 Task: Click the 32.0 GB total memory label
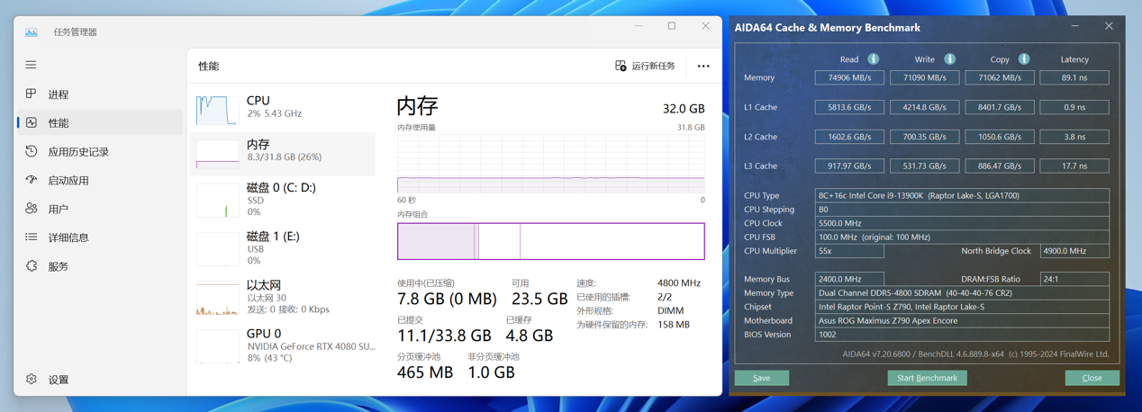pos(684,108)
